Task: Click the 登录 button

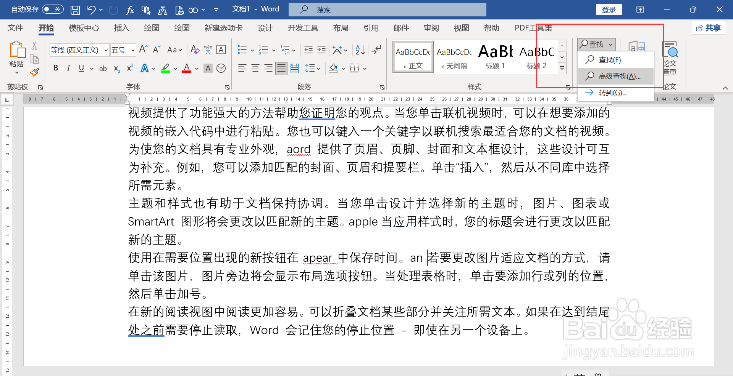Action: pyautogui.click(x=609, y=10)
